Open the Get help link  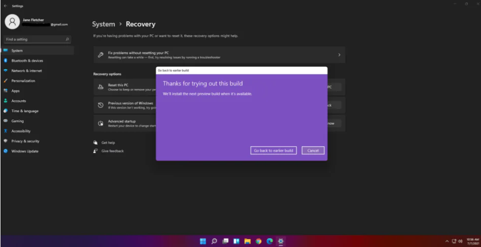tap(108, 142)
